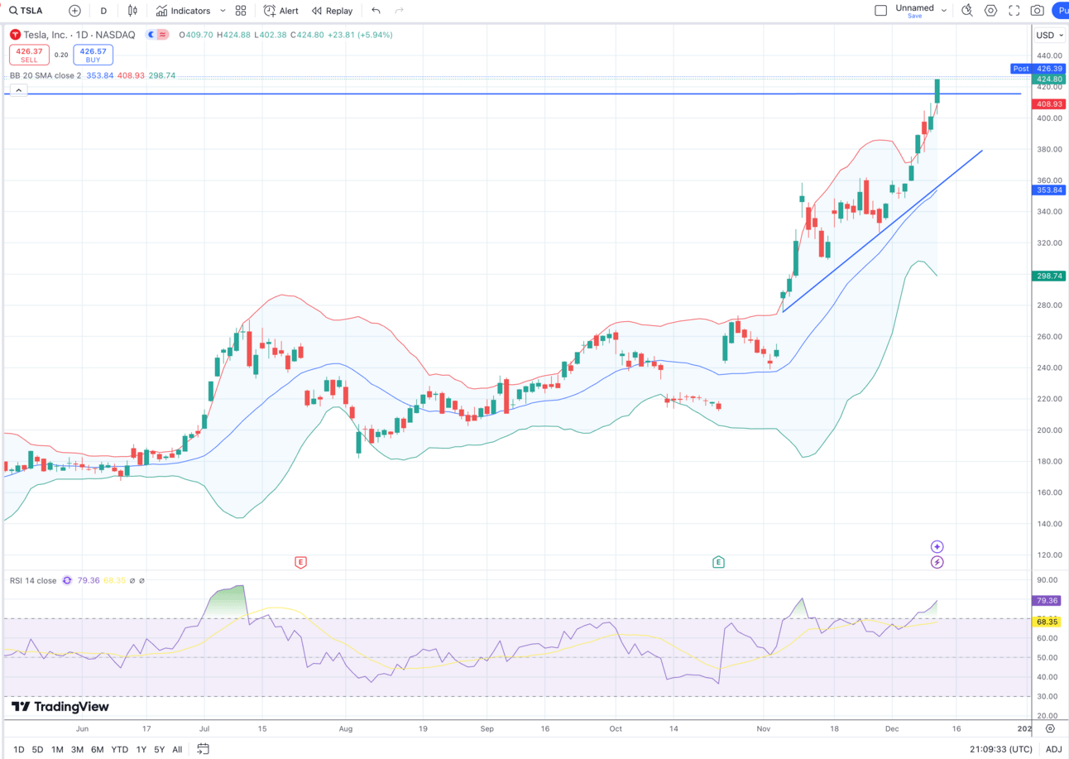Click the red 408.93 upper band label
The width and height of the screenshot is (1069, 759).
coord(1049,104)
